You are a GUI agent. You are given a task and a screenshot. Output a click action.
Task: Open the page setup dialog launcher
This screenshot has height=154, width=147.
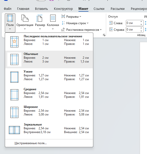(104, 35)
